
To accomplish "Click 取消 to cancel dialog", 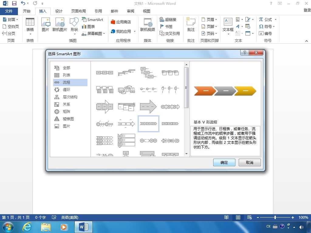I will 250,163.
